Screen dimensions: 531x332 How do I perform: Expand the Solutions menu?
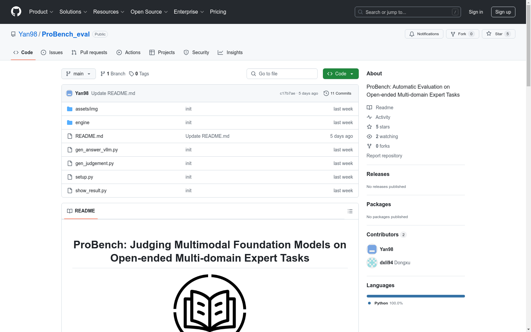click(73, 12)
